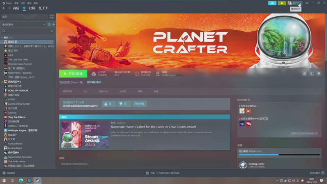
Task: Open the 社区 community tab
Action: [32, 8]
